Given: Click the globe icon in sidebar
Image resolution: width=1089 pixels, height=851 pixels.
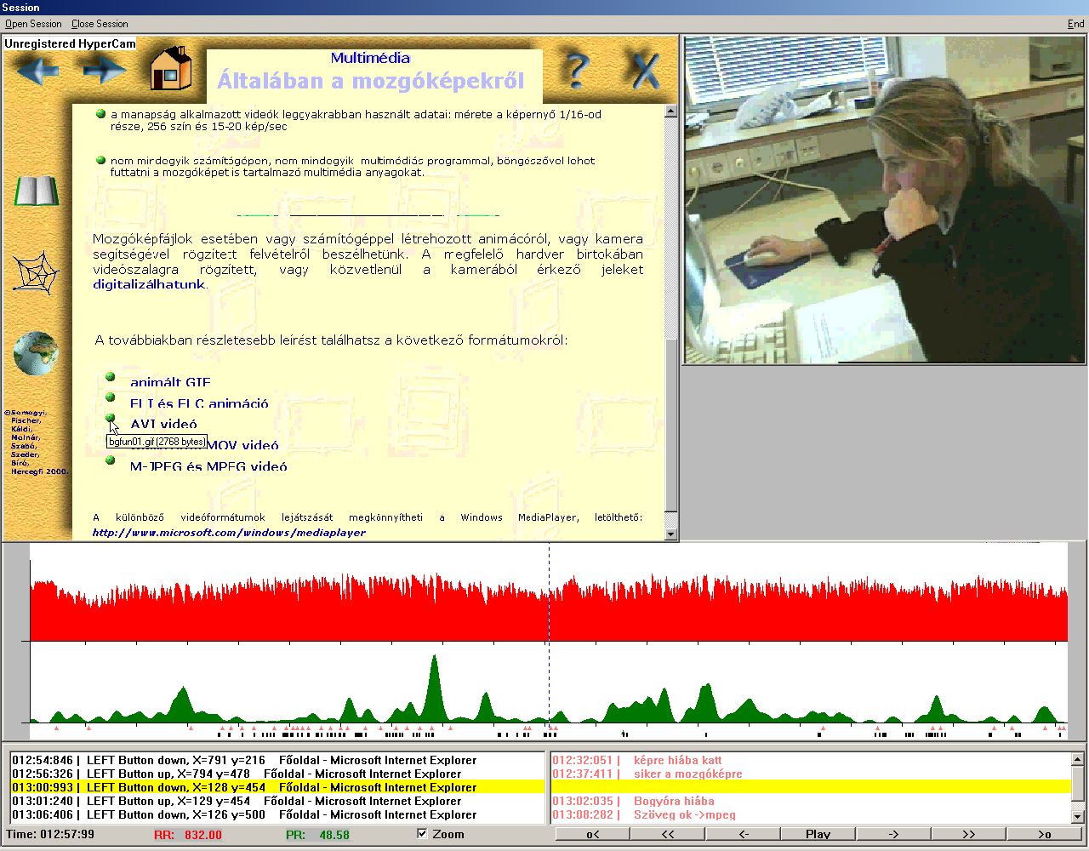Looking at the screenshot, I should 37,353.
